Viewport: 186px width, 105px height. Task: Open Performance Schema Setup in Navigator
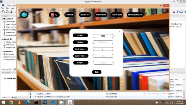click(x=10, y=60)
